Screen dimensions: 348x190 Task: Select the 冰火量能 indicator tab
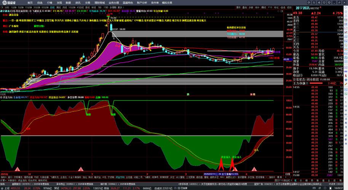tap(180, 177)
